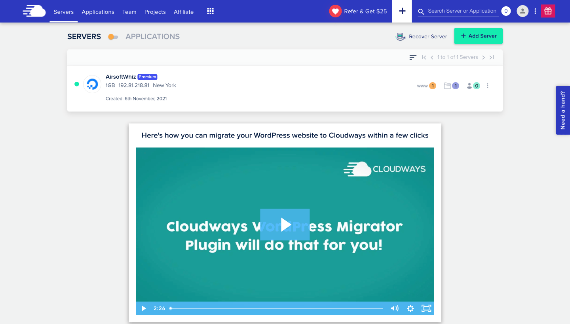This screenshot has height=324, width=570.
Task: Toggle fullscreen on the video player
Action: (426, 308)
